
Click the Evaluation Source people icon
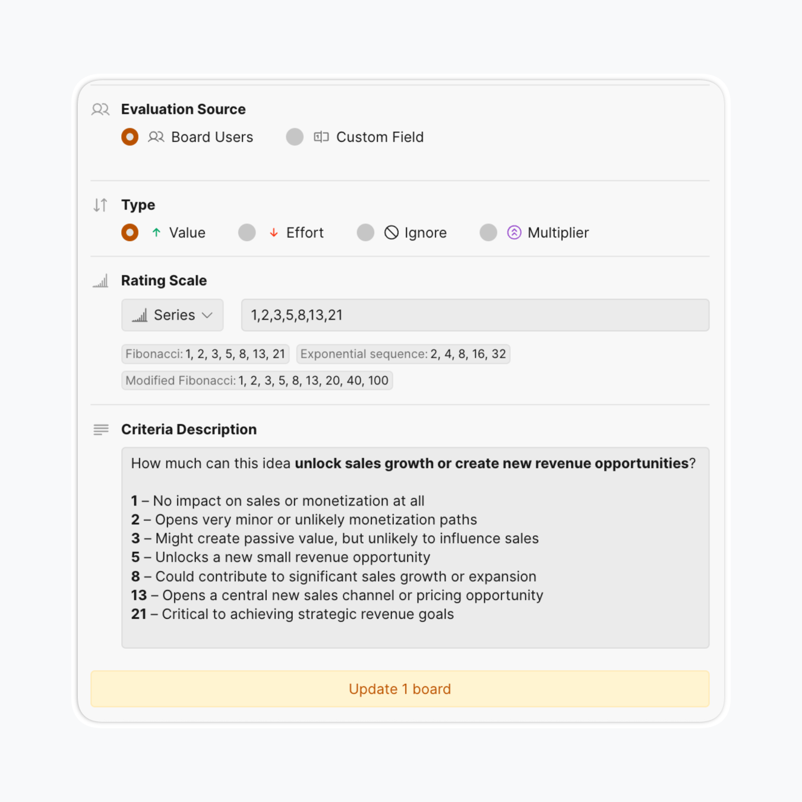[x=100, y=109]
